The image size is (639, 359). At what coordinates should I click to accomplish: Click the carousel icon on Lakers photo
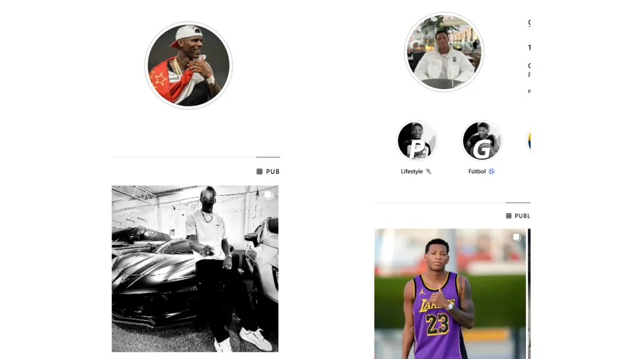pos(516,237)
